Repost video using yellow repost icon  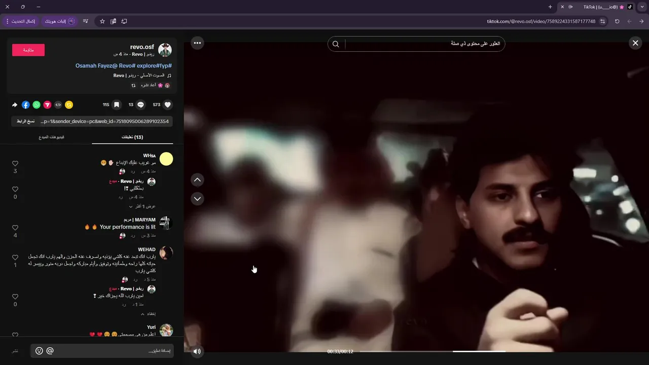[69, 105]
